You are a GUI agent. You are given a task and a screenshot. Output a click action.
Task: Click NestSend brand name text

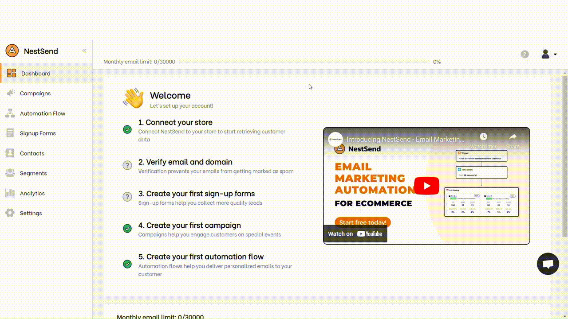coord(41,51)
